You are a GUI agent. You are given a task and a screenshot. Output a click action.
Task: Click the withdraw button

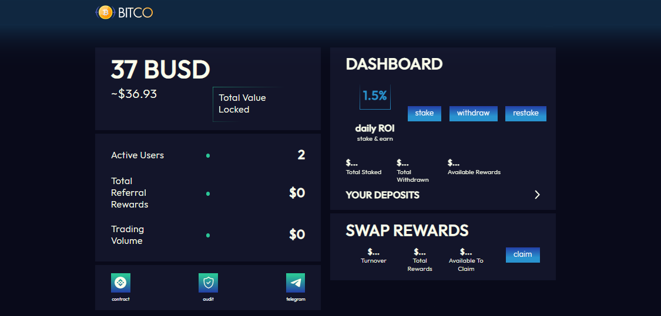[474, 114]
